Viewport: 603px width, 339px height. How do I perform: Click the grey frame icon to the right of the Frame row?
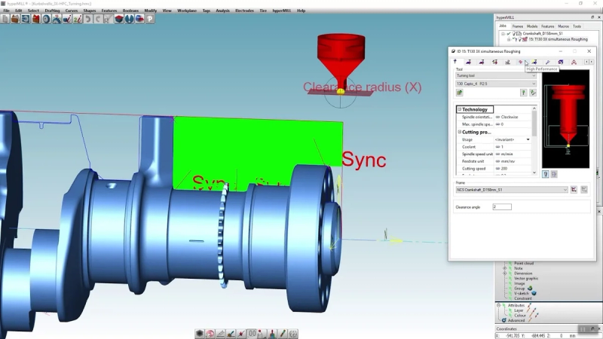pyautogui.click(x=584, y=190)
